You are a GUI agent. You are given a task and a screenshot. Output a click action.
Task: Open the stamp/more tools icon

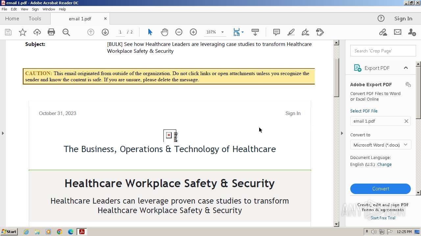[320, 32]
